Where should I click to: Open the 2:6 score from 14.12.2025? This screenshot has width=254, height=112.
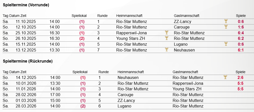pos(240,78)
